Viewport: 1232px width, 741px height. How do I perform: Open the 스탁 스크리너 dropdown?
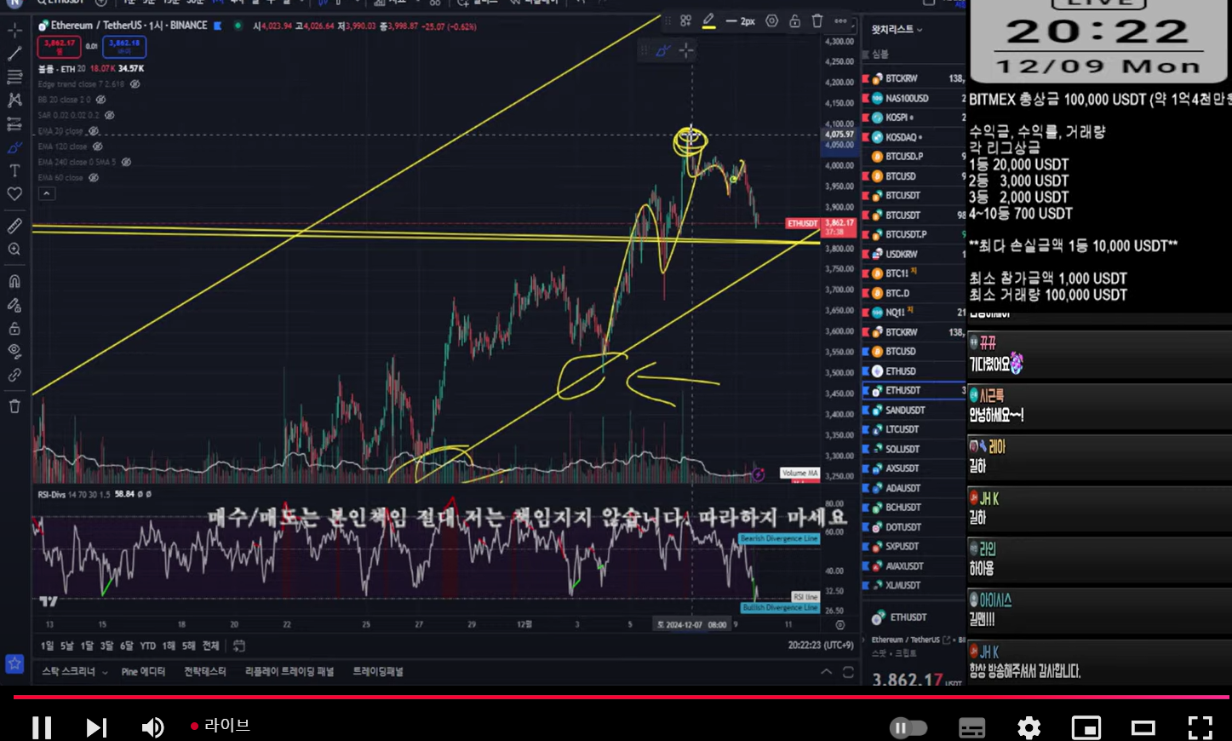(x=75, y=671)
